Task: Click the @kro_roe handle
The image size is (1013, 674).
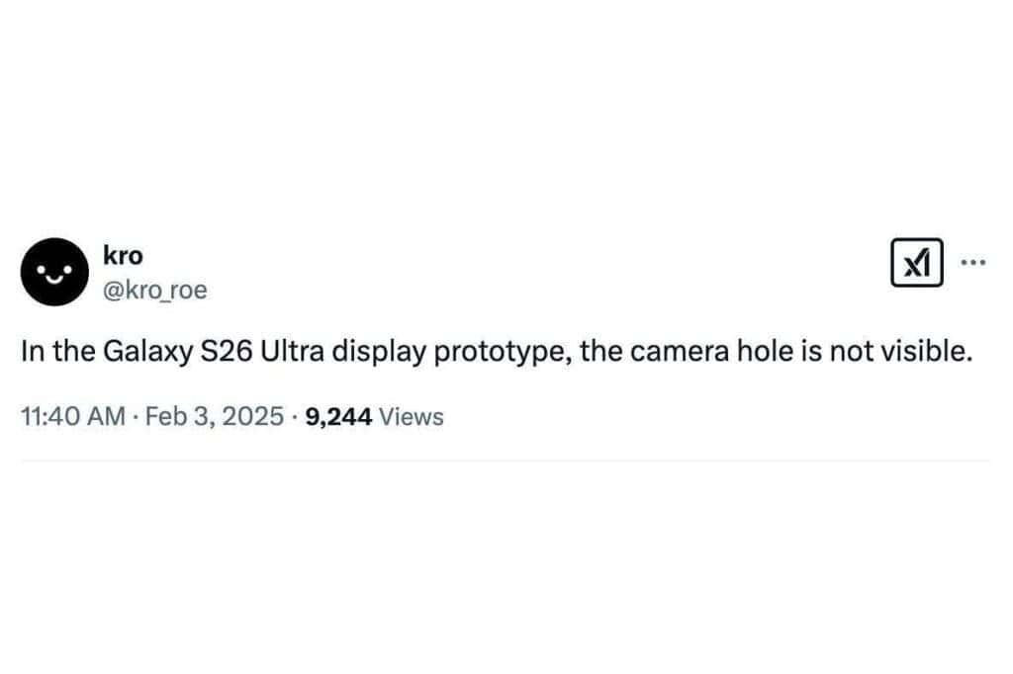Action: 155,291
